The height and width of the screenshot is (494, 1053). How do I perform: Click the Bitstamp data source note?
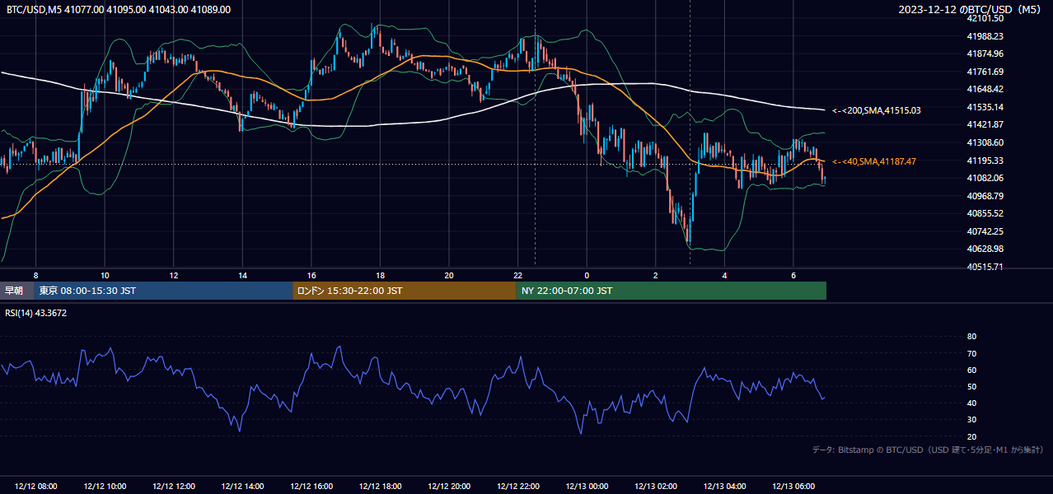click(928, 450)
